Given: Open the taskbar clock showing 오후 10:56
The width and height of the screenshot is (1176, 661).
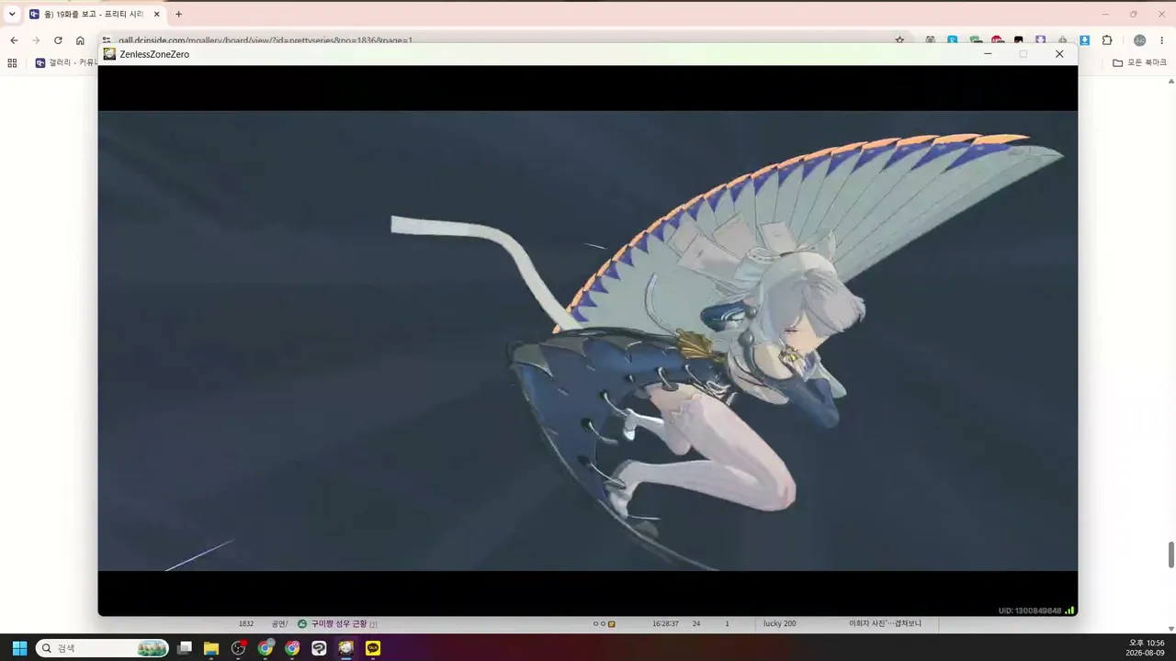Looking at the screenshot, I should pyautogui.click(x=1147, y=648).
